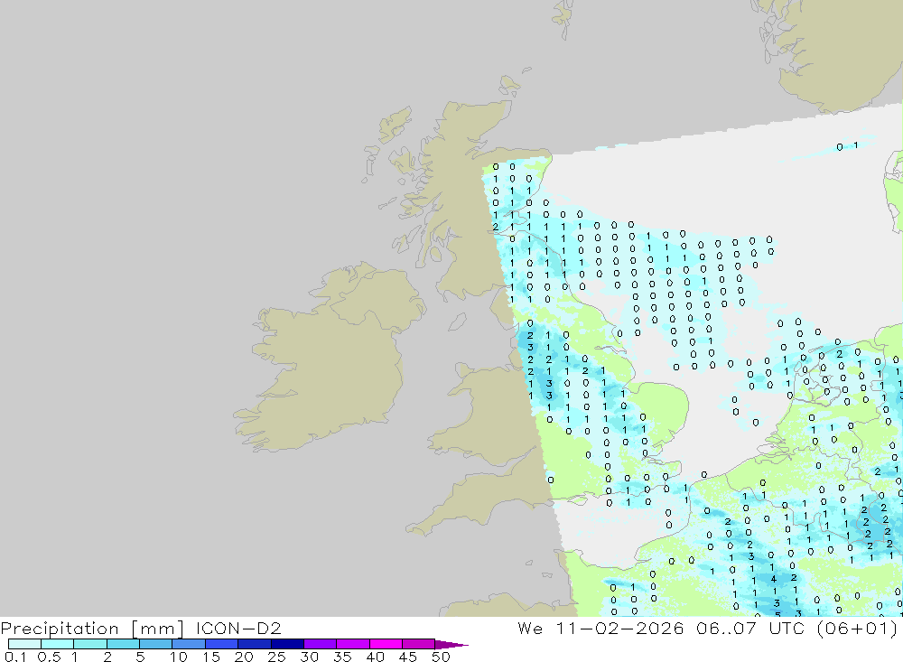The height and width of the screenshot is (662, 903).
Task: Click the lightest cyan 0.1–0.5 mm legend swatch
Action: point(24,644)
